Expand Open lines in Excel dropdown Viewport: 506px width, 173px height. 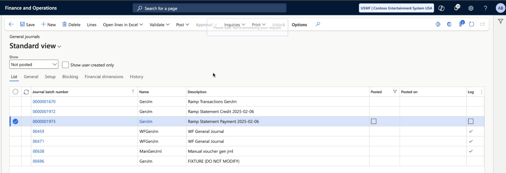pos(123,25)
